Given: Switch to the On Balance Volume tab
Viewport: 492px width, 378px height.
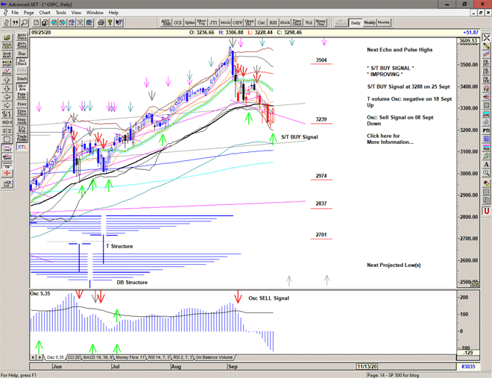Looking at the screenshot, I should [x=214, y=357].
